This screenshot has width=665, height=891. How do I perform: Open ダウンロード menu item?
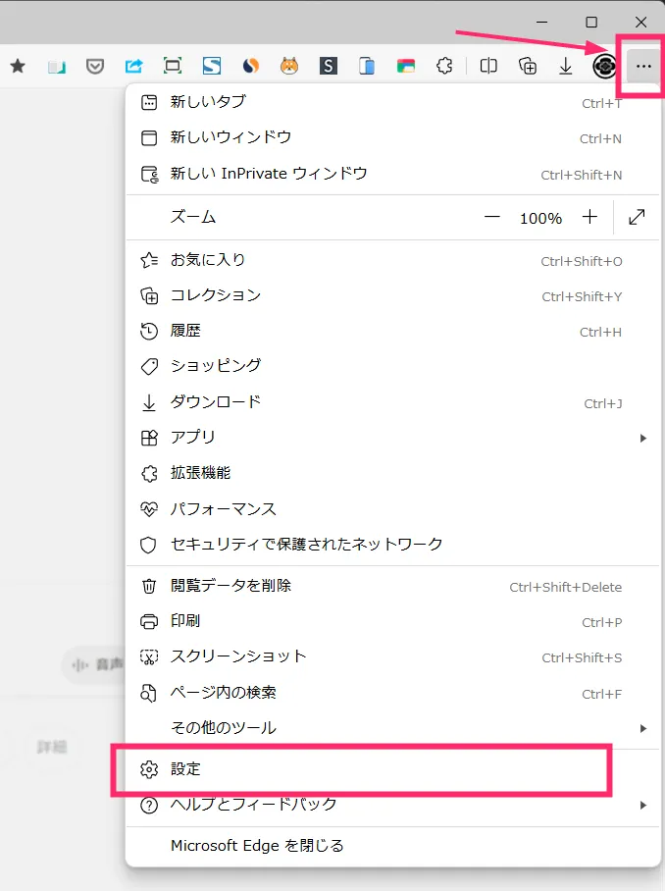[392, 402]
